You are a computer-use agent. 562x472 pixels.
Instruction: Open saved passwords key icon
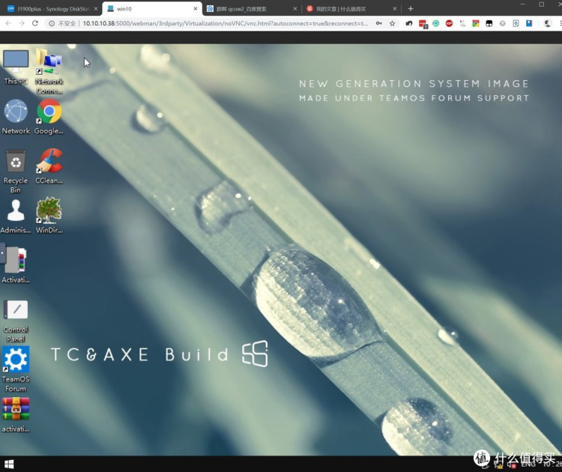[379, 23]
